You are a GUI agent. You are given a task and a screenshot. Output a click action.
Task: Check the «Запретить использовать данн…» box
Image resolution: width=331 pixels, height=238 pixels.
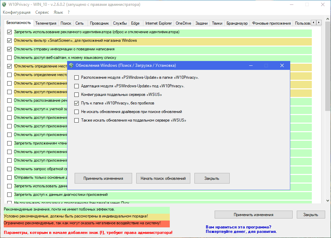tap(9, 186)
